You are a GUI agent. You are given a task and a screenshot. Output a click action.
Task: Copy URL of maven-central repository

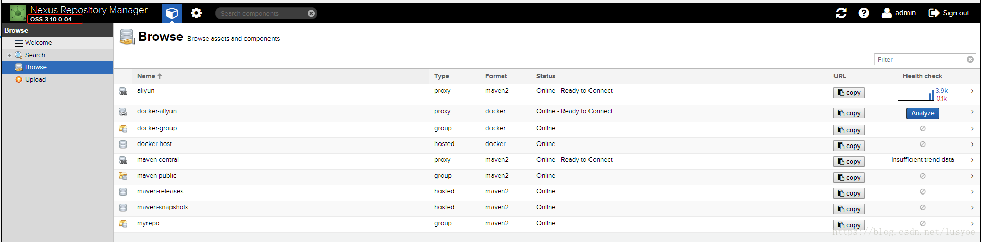[x=849, y=162]
